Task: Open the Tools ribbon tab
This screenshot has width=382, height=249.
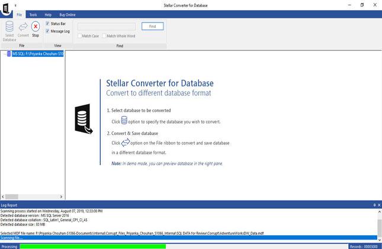Action: pos(33,15)
